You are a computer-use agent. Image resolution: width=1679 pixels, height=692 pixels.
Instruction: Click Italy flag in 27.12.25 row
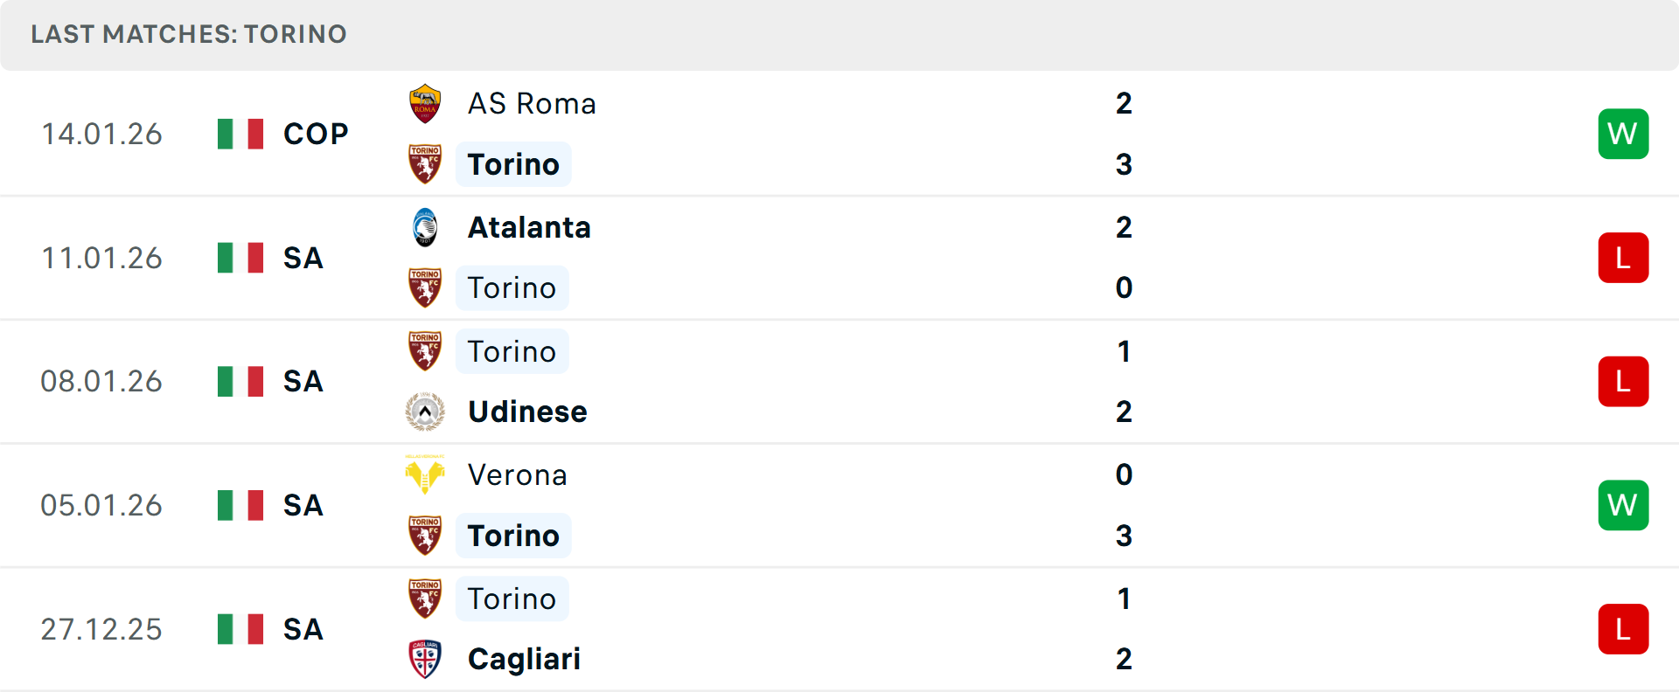coord(240,629)
